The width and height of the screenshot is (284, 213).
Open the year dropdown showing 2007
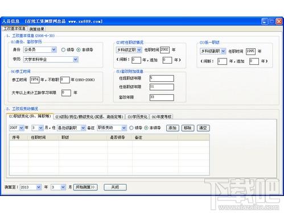17,128
